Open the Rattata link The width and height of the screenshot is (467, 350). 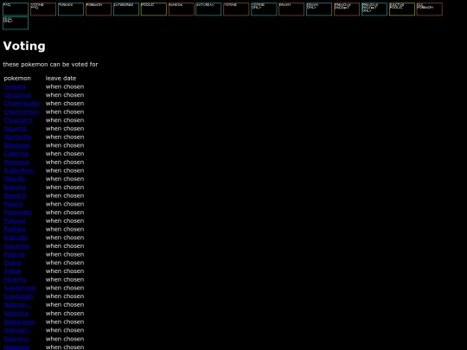pyautogui.click(x=15, y=229)
